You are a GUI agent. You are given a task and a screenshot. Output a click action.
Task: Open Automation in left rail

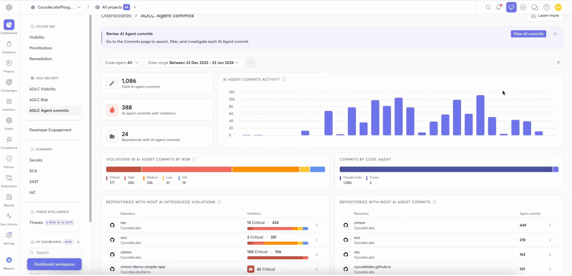9,181
